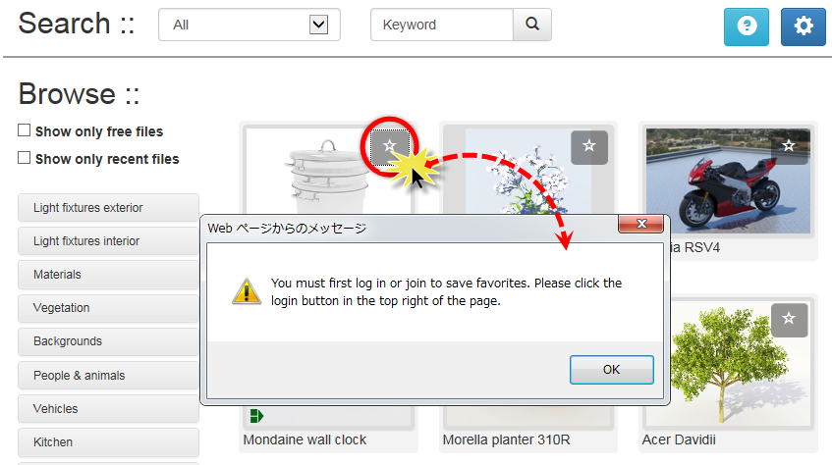
Task: Browse the Light fixtures interior category
Action: [108, 241]
